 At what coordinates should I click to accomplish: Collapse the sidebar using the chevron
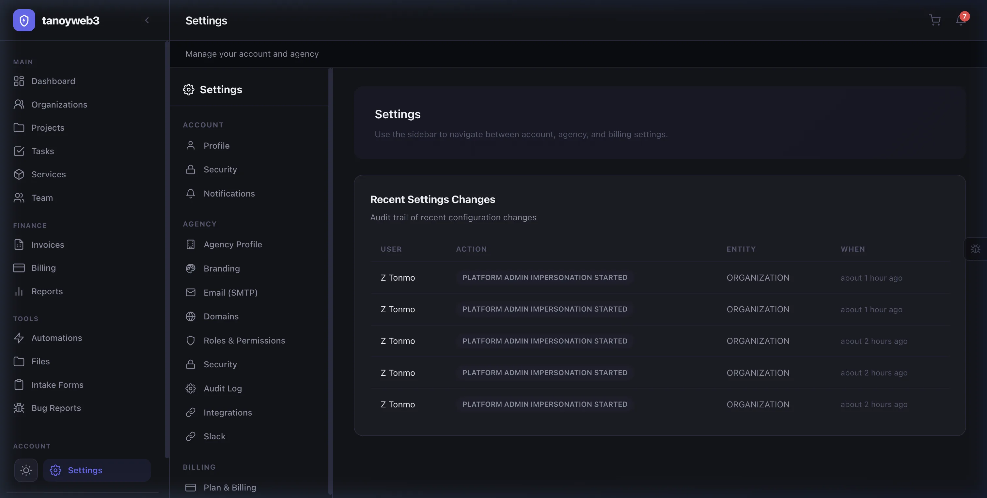(x=147, y=20)
